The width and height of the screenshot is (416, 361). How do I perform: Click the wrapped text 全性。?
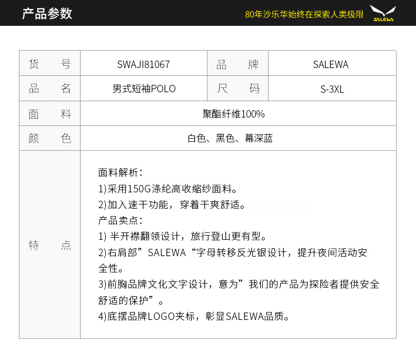pyautogui.click(x=111, y=268)
